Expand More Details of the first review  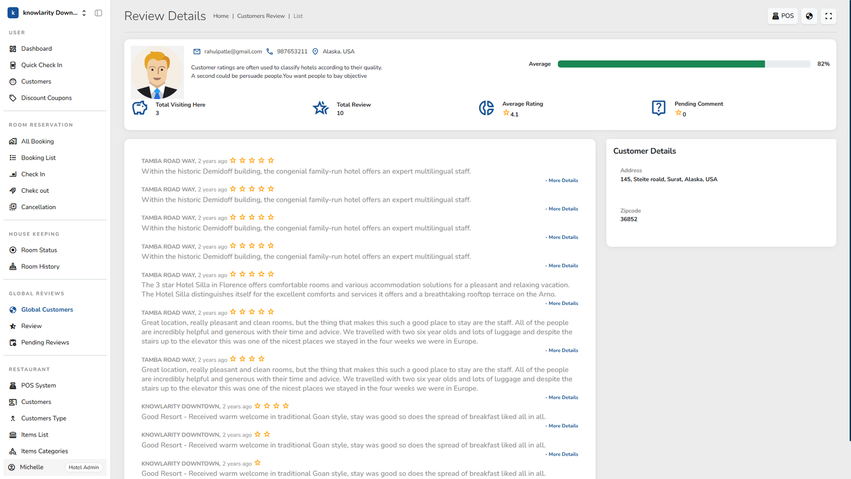[563, 180]
